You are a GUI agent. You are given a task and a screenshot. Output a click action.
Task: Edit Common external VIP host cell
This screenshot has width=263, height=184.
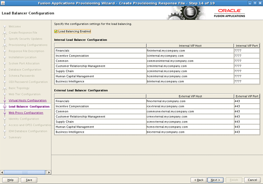pos(190,111)
